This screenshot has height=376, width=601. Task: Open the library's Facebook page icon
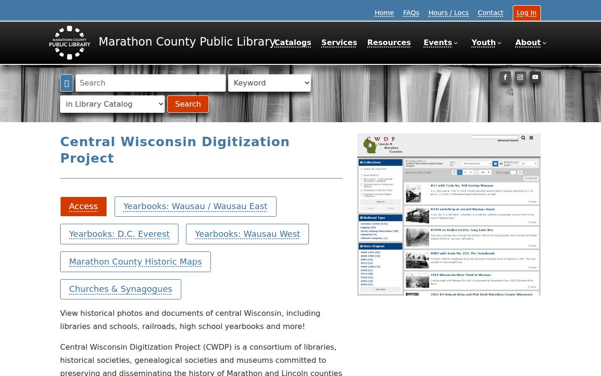tap(505, 77)
